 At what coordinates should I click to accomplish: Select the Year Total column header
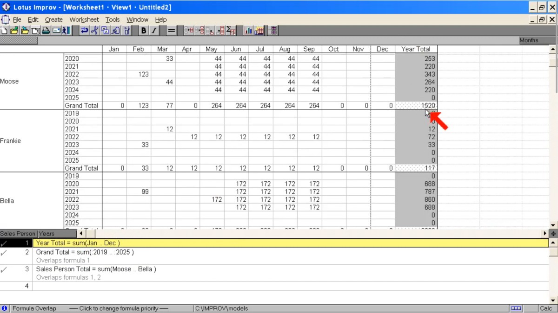[x=416, y=49]
